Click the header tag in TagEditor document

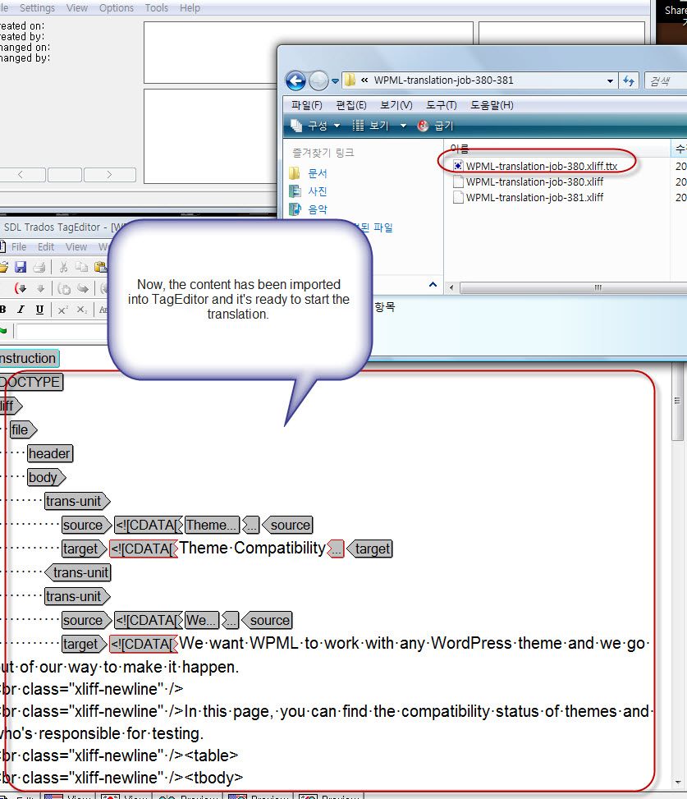pyautogui.click(x=50, y=453)
